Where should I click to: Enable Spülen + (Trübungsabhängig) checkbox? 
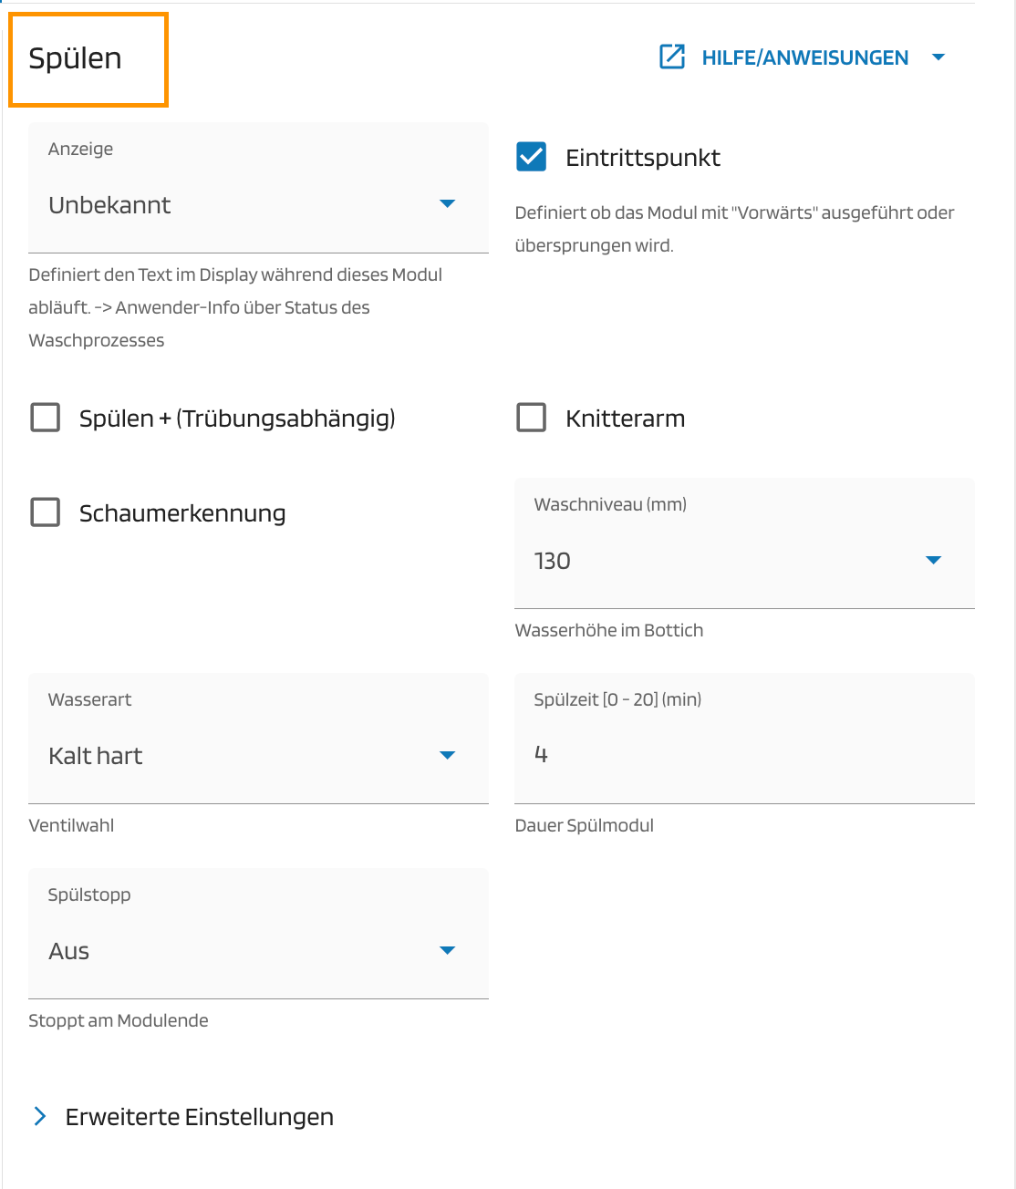(46, 418)
